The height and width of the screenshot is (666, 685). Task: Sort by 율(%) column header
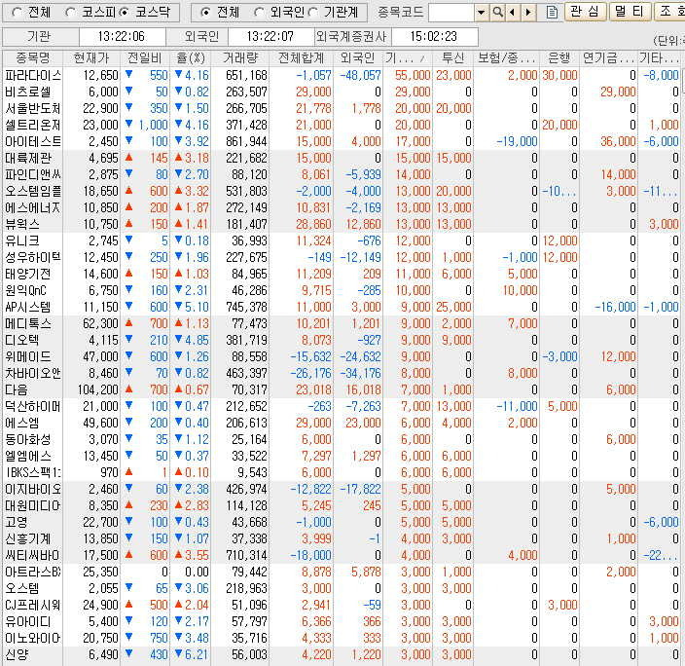(191, 57)
